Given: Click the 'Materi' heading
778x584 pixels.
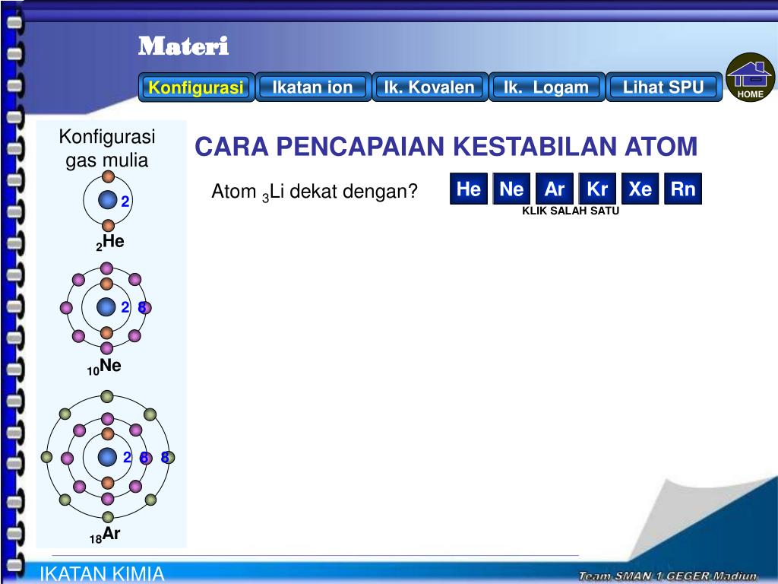Looking at the screenshot, I should pos(183,46).
